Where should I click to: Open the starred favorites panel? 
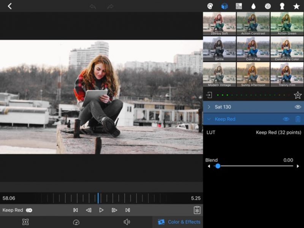pos(296,6)
